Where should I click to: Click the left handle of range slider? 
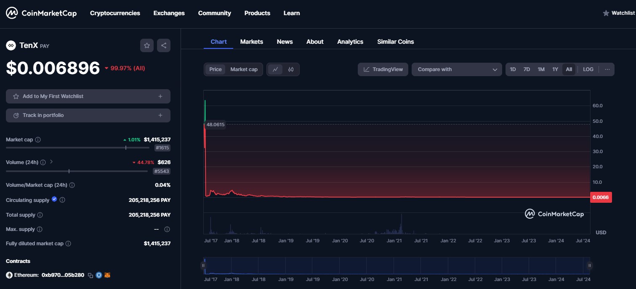[x=203, y=265]
